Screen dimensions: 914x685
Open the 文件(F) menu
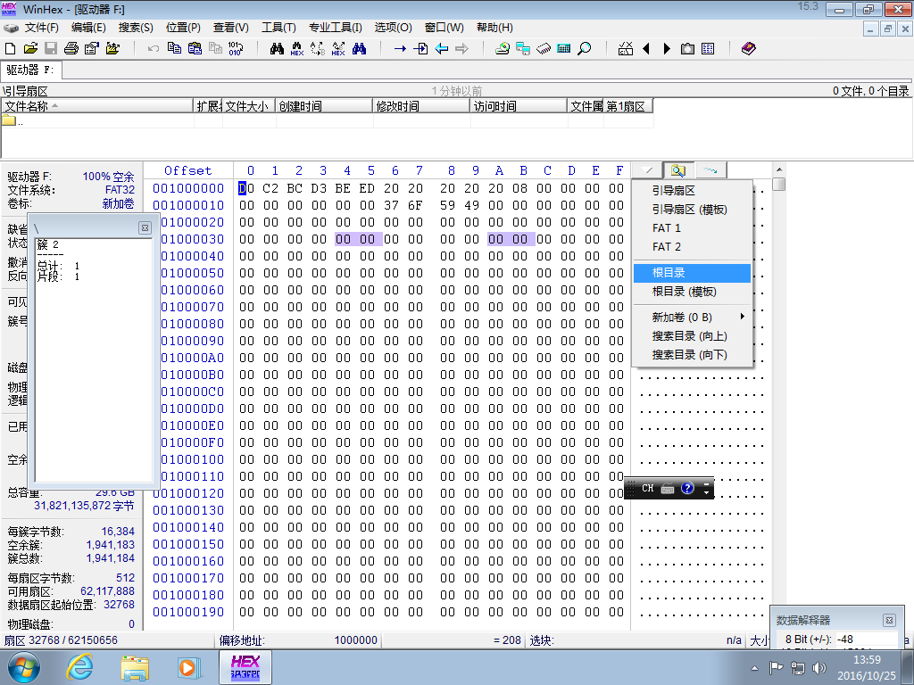(x=41, y=28)
